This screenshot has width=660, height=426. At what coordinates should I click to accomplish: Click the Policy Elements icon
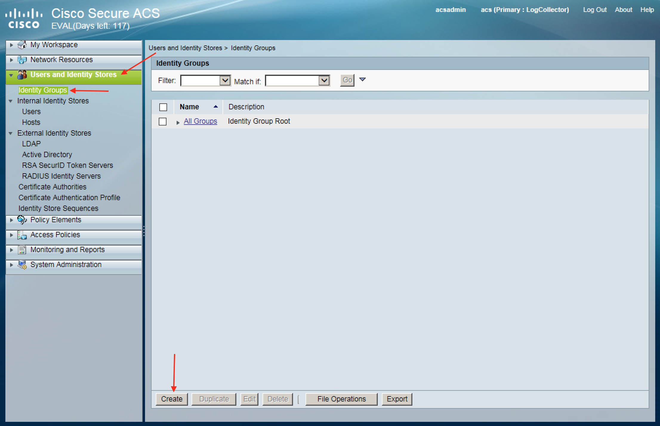(x=22, y=220)
